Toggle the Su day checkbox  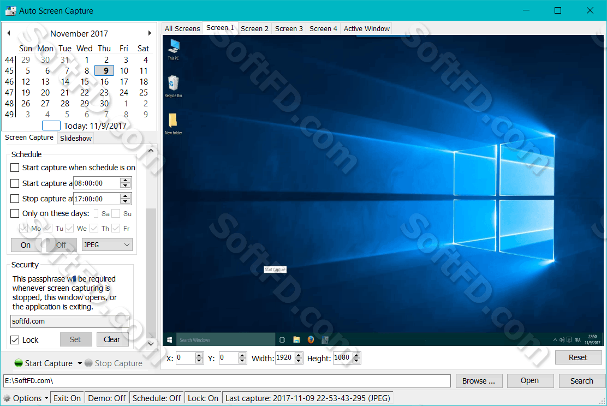tap(115, 213)
